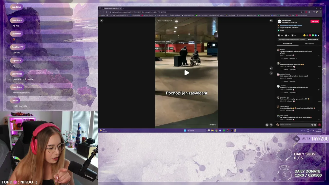Bookmark this page with the star icon
This screenshot has height=185, width=329.
[302, 12]
